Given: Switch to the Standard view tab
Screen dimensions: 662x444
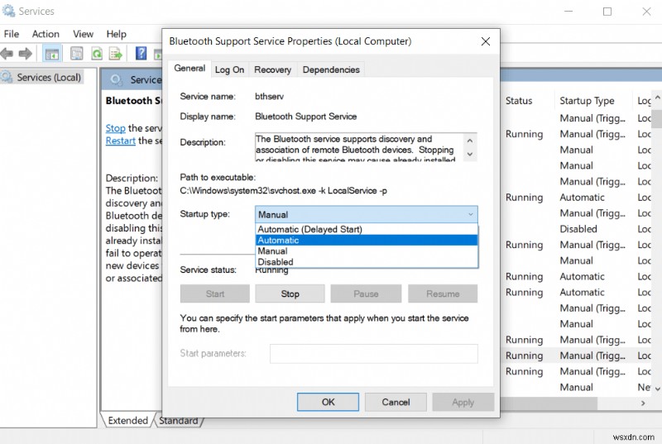Looking at the screenshot, I should click(179, 420).
